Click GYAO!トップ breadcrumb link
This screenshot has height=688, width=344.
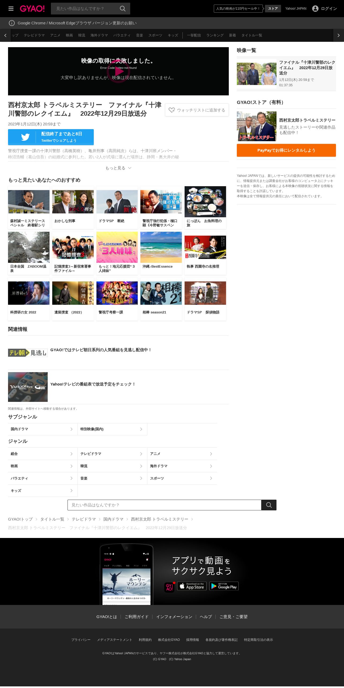pyautogui.click(x=20, y=519)
